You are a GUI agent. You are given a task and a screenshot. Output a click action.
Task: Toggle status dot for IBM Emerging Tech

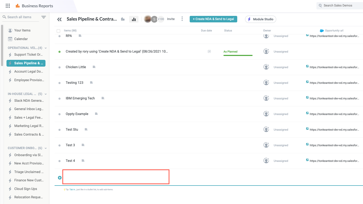60,99
